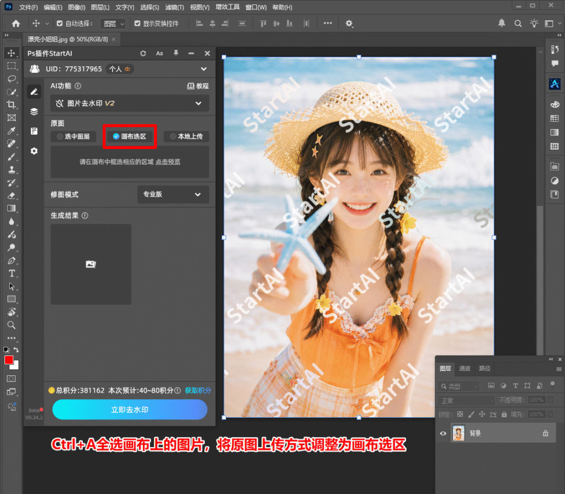Viewport: 565px width, 494px height.
Task: Click the StartAI pin icon
Action: [176, 54]
